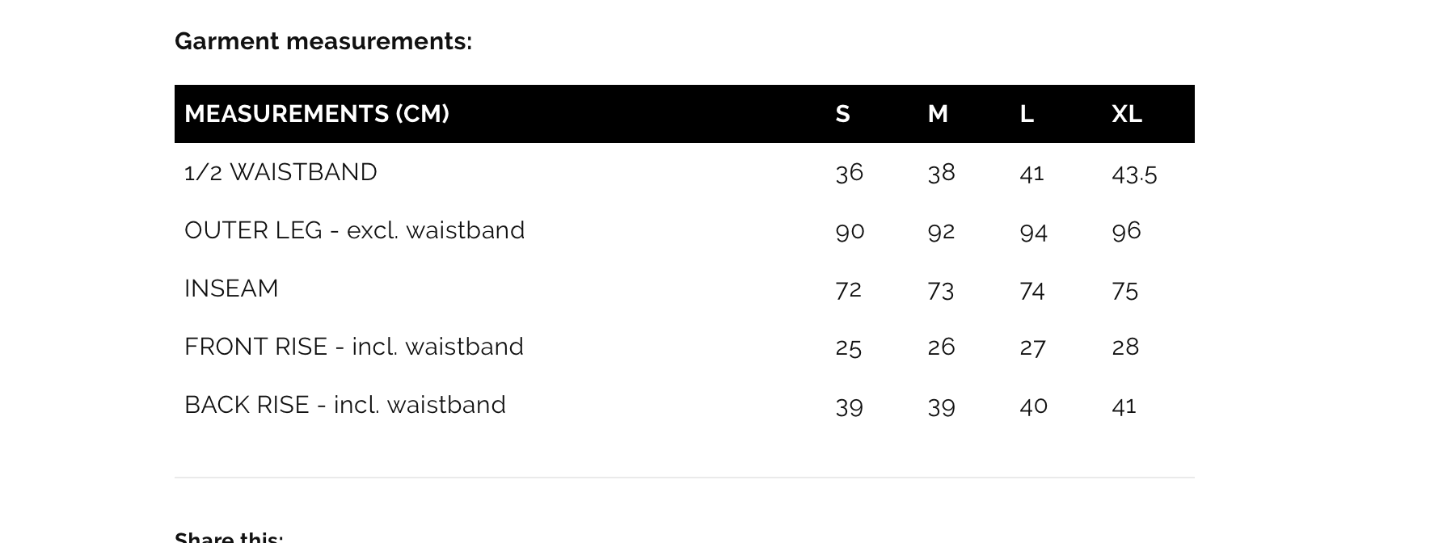The image size is (1447, 543).
Task: Click the M size column header
Action: 938,114
